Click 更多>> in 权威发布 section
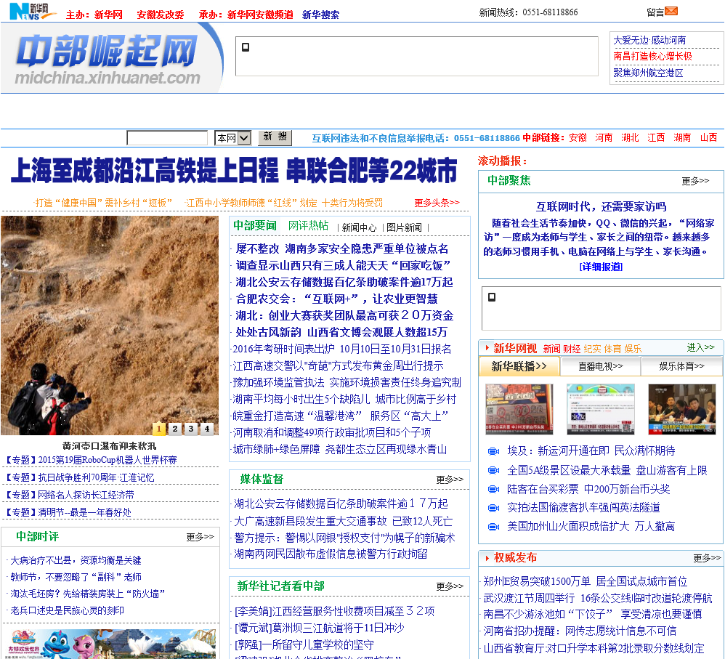Image resolution: width=725 pixels, height=659 pixels. point(707,558)
